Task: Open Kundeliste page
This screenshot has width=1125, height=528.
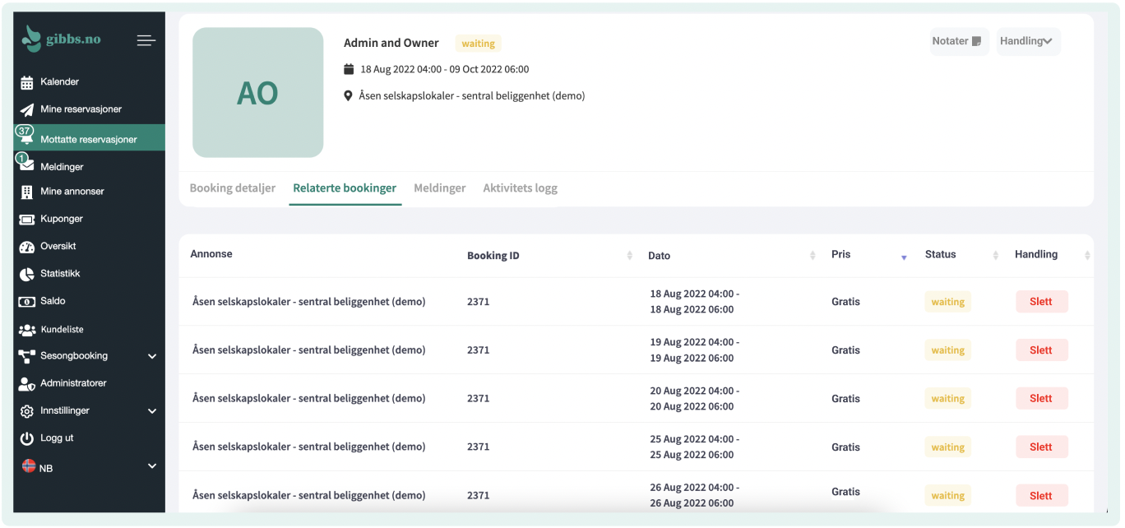Action: pyautogui.click(x=62, y=330)
